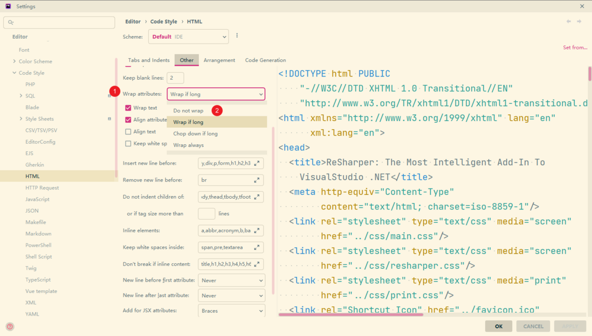The image size is (592, 336).
Task: Select Vue template code style
Action: tap(41, 291)
